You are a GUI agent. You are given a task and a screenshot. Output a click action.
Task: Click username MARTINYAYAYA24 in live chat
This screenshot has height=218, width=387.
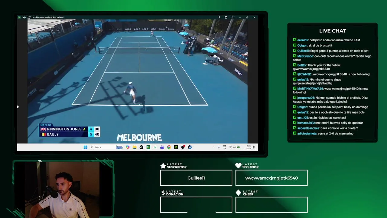[310, 89]
